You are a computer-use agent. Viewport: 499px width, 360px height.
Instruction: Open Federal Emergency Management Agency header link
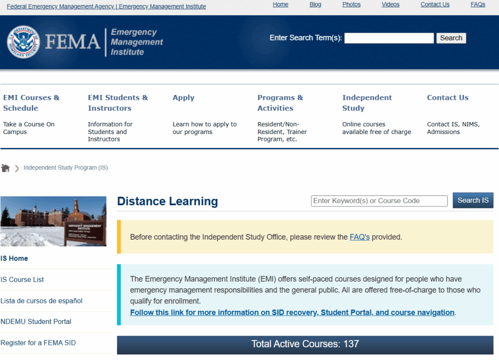(x=106, y=6)
